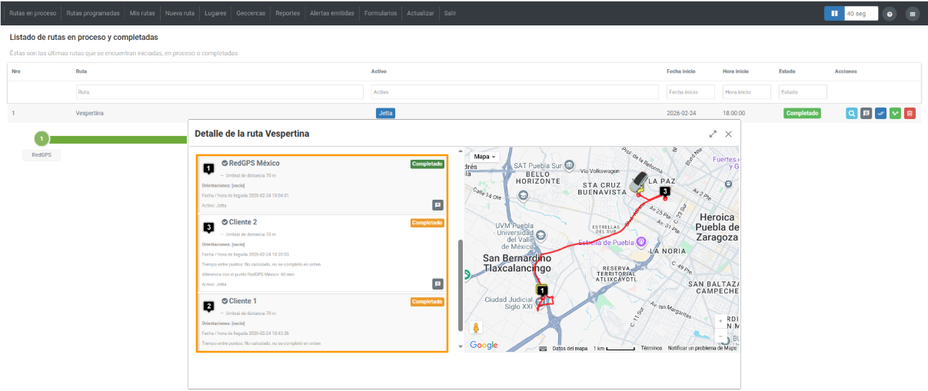
Task: Open the Formularios menu item
Action: tap(381, 13)
